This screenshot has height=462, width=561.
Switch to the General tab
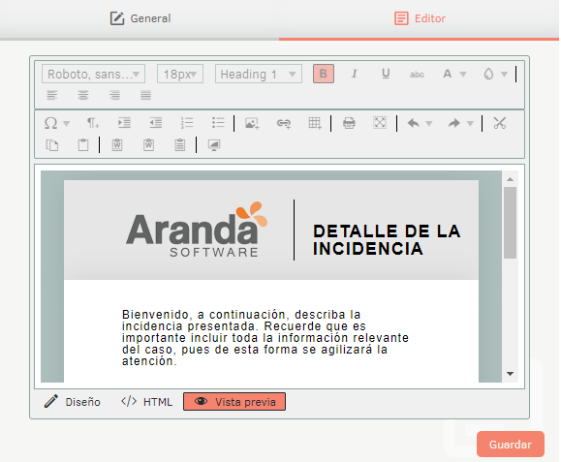coord(140,18)
